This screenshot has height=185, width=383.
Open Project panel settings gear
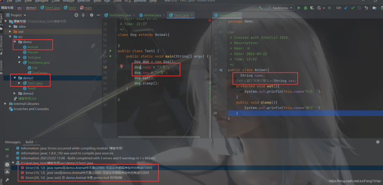point(91,15)
